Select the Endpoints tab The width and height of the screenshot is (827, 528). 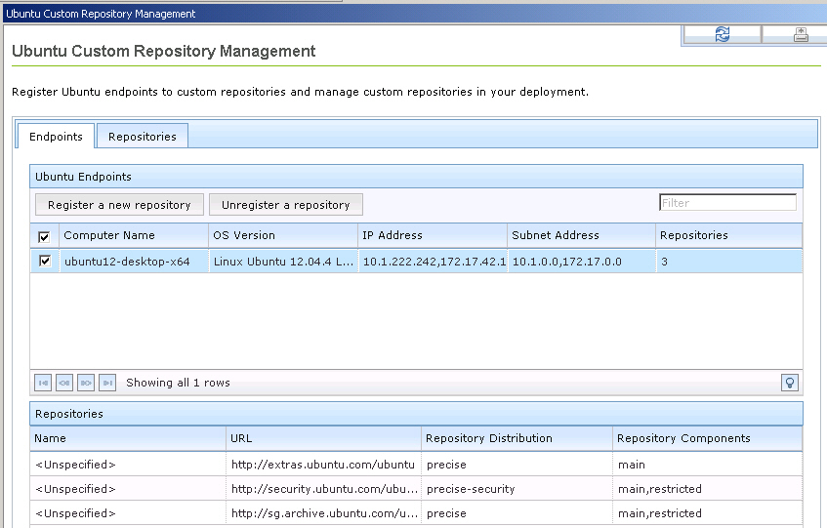56,137
